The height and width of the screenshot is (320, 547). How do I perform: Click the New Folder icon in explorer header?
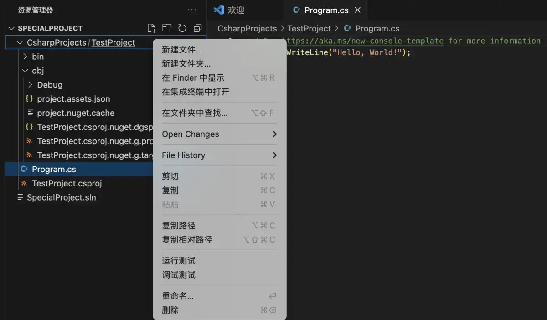tap(167, 28)
